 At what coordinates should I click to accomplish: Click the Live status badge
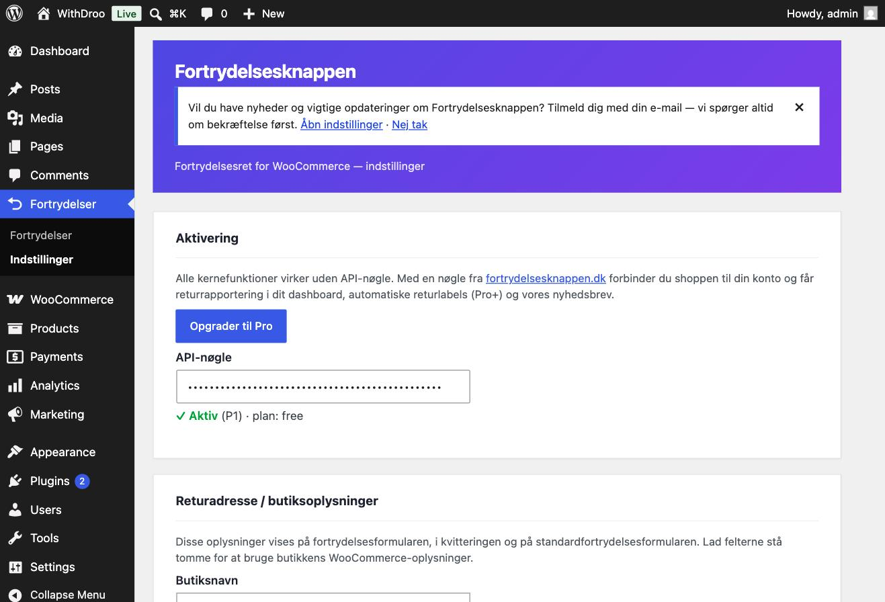126,13
